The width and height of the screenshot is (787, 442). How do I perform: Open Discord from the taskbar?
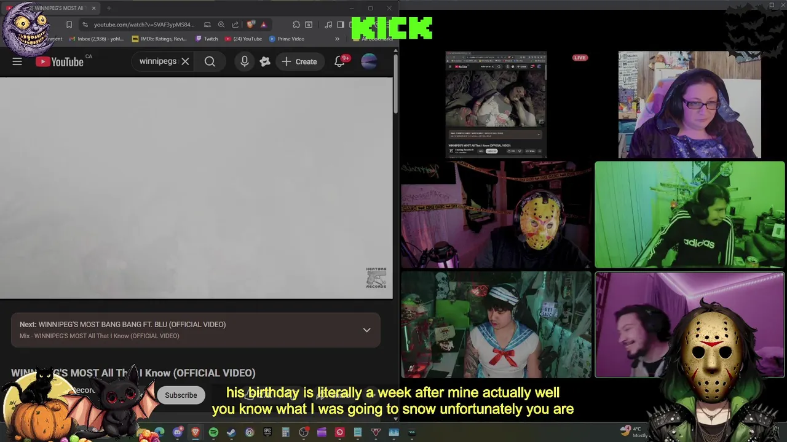pyautogui.click(x=178, y=432)
